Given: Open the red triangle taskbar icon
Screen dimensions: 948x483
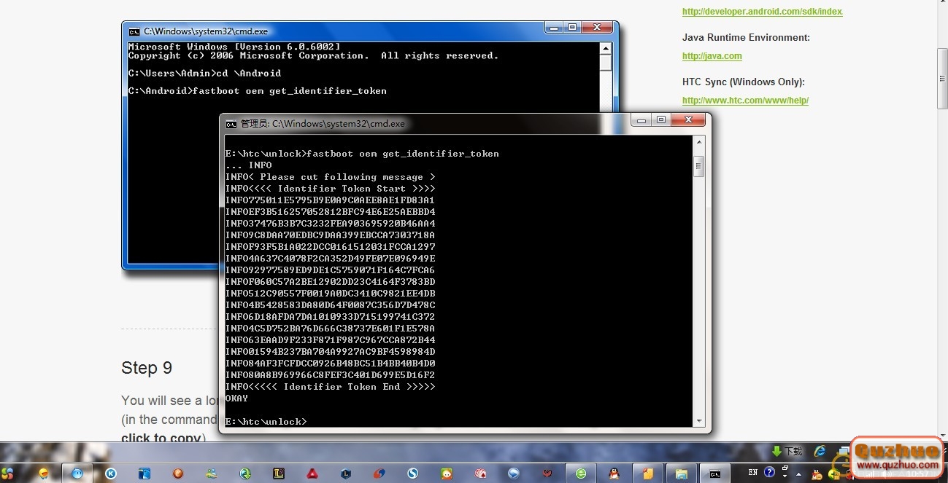Looking at the screenshot, I should (312, 474).
